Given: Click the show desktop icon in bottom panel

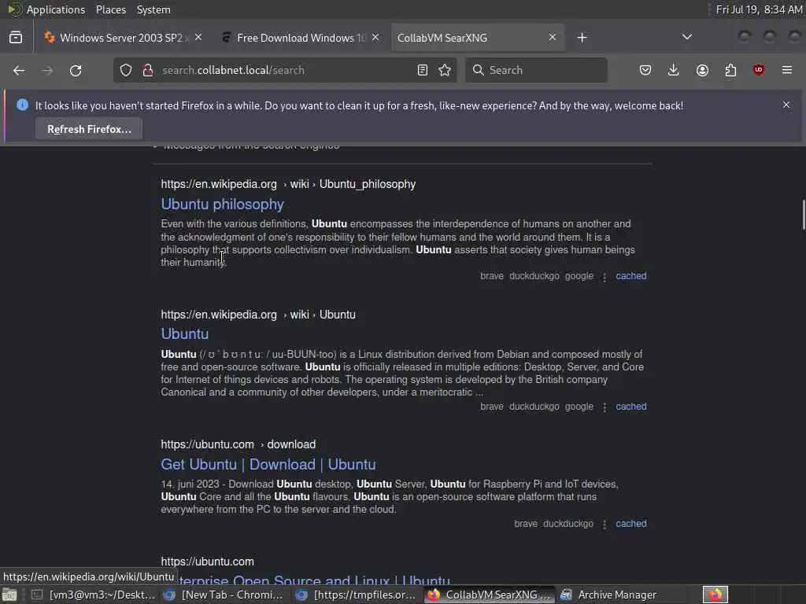Looking at the screenshot, I should [x=9, y=595].
